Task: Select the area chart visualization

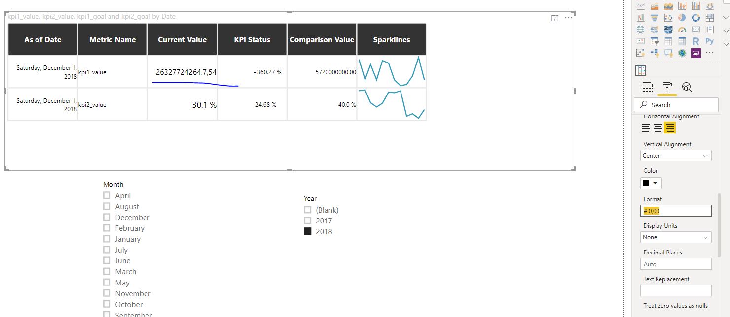Action: click(655, 6)
